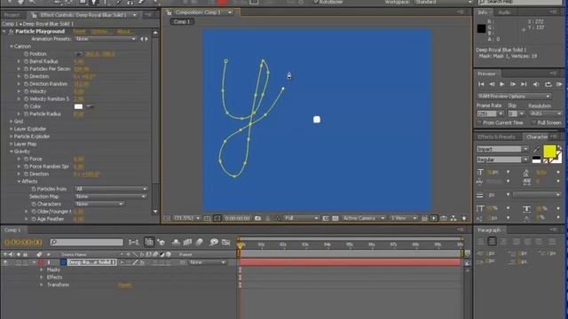Step forward one frame in Preview
568x319 pixels.
tap(513, 84)
